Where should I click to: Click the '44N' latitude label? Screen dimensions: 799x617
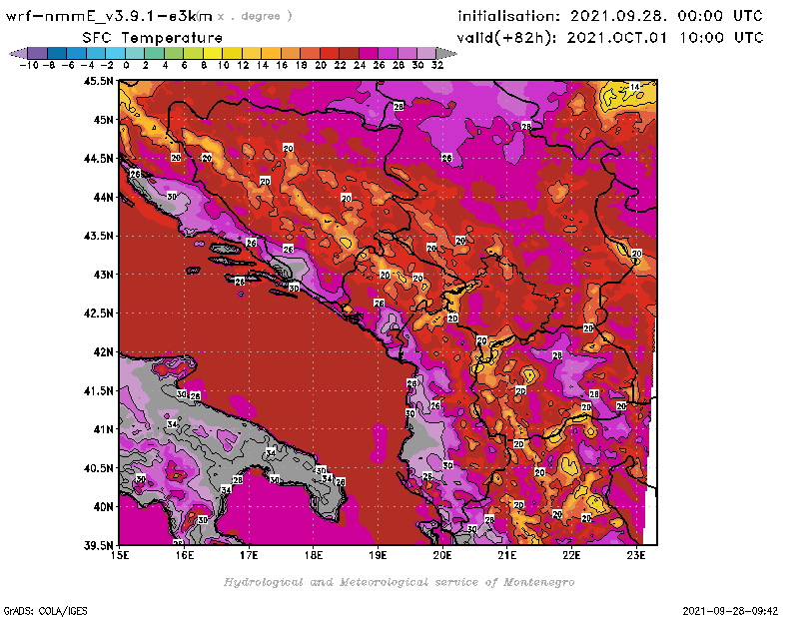104,197
